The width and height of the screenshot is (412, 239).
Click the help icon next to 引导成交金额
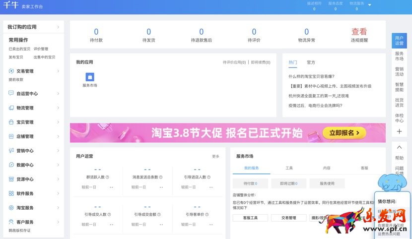tap(159, 214)
